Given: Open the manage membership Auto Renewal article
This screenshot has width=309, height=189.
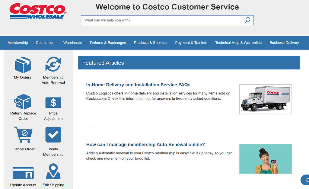Looking at the screenshot, I should pyautogui.click(x=145, y=145).
